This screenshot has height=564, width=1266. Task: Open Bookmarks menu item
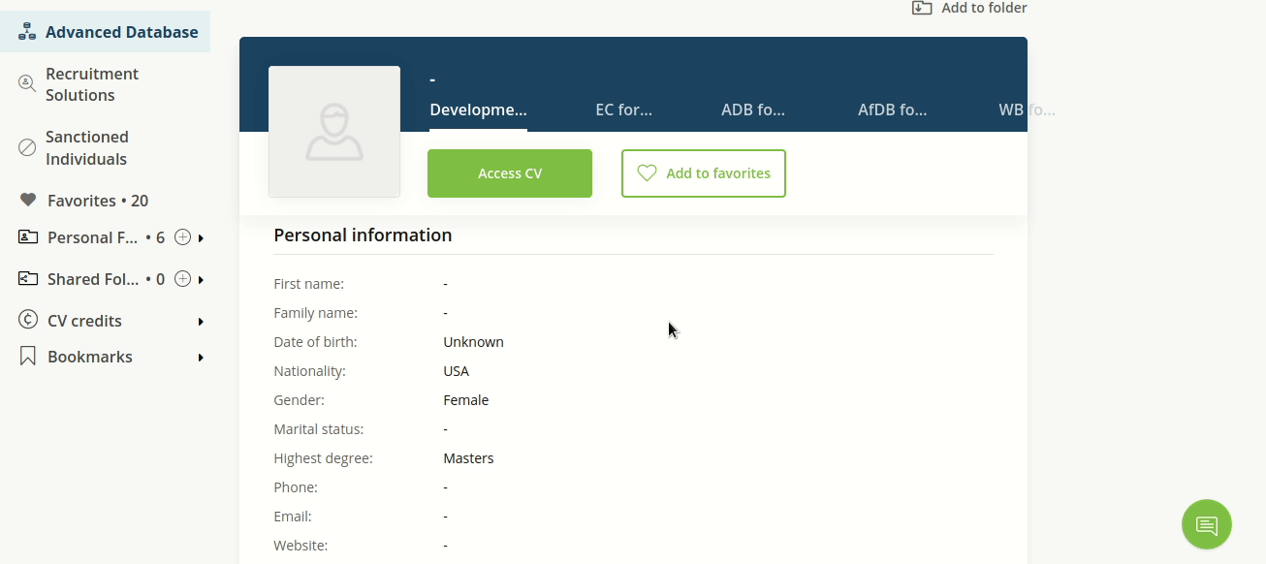(90, 357)
